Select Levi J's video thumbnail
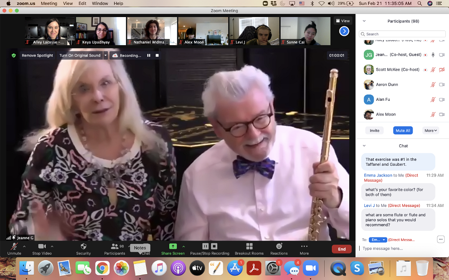Image resolution: width=449 pixels, height=280 pixels. tap(254, 31)
